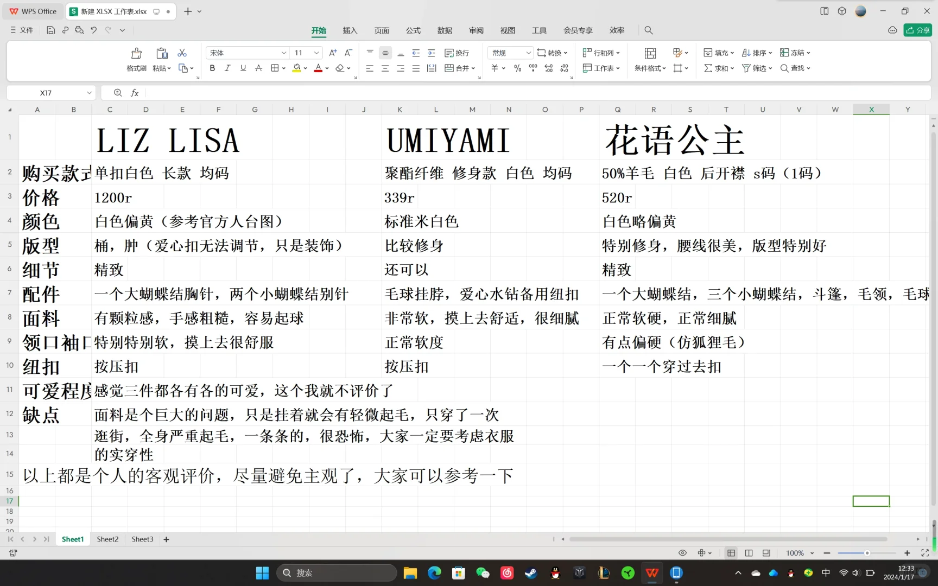Viewport: 938px width, 586px height.
Task: Click the distributed alignment icon
Action: click(432, 68)
